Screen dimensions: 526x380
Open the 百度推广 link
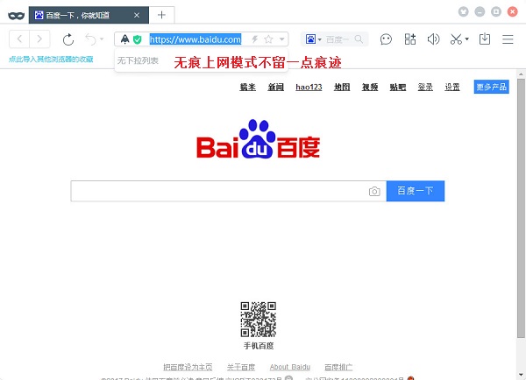coord(338,367)
